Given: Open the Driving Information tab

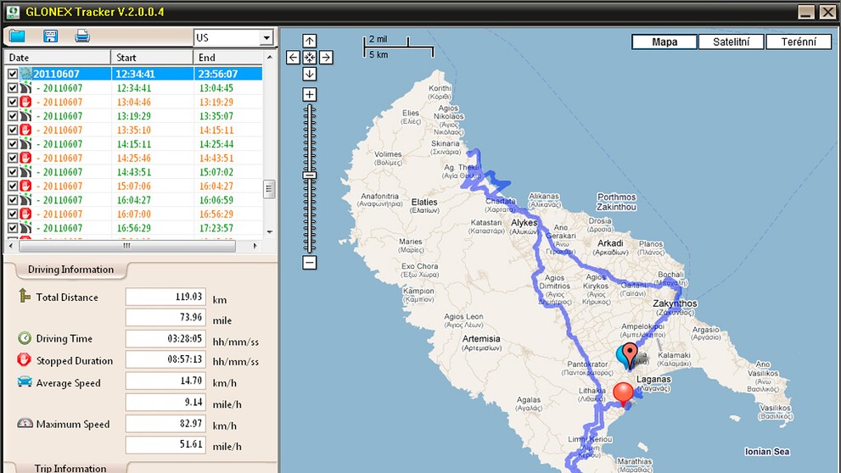Looking at the screenshot, I should point(70,270).
